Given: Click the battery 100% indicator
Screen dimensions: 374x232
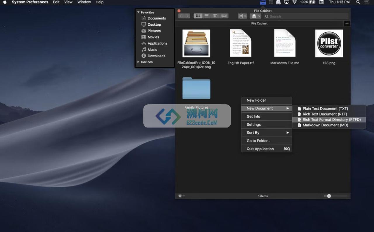Looking at the screenshot, I should coord(308,2).
